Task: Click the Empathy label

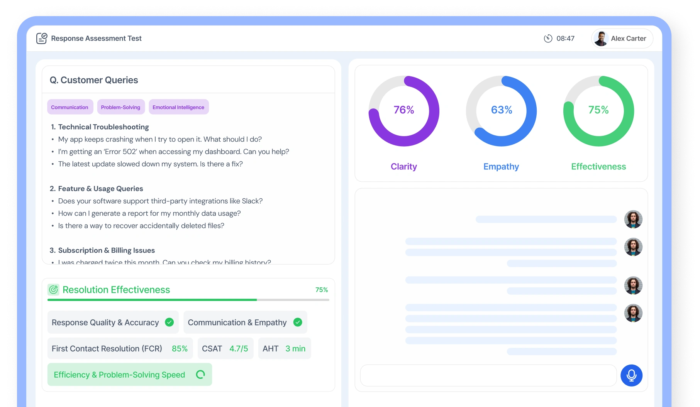Action: click(x=501, y=166)
